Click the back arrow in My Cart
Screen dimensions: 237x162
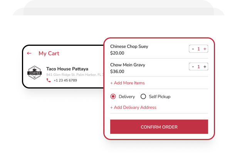point(29,53)
